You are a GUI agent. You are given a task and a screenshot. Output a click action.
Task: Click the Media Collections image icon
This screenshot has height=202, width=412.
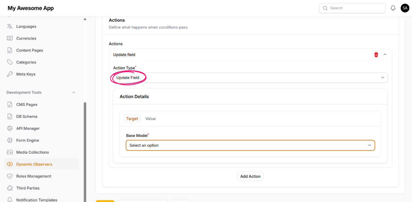click(10, 152)
